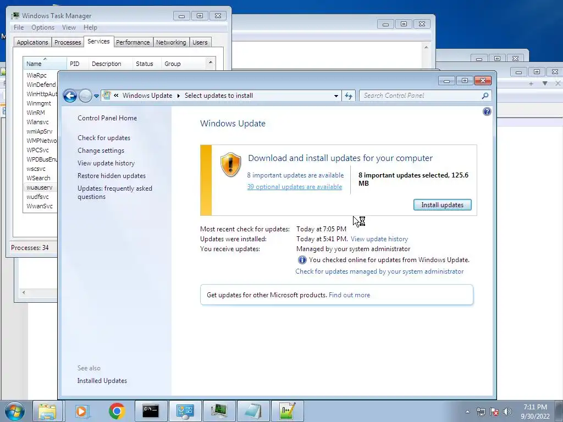
Task: Select the WinDefend service row
Action: pyautogui.click(x=40, y=85)
